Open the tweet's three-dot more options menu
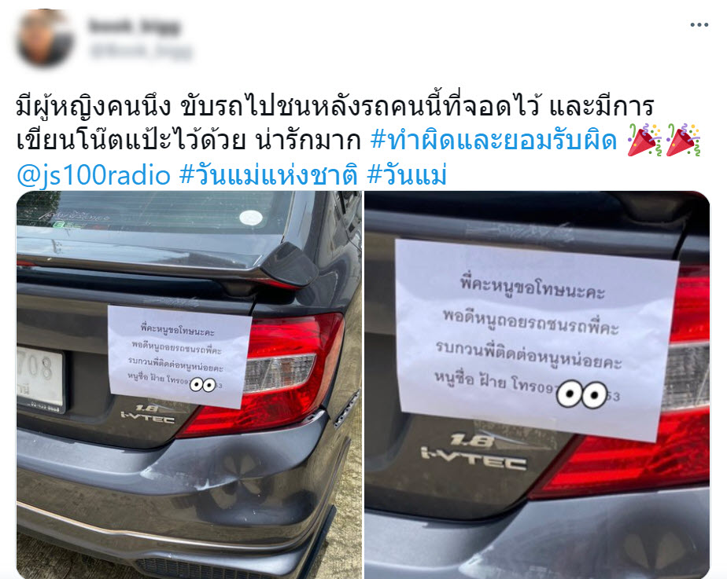The width and height of the screenshot is (727, 579). (x=699, y=25)
